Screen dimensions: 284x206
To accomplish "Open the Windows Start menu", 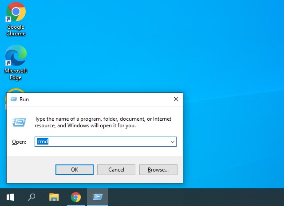I will [x=10, y=197].
